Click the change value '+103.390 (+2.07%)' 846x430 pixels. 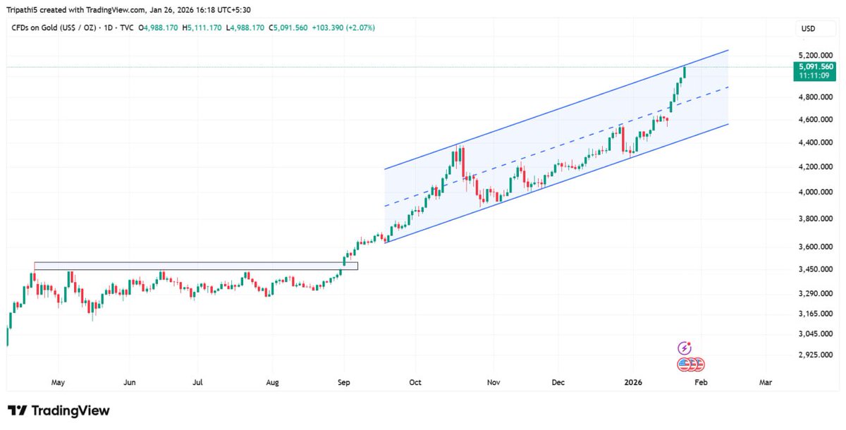coord(343,27)
